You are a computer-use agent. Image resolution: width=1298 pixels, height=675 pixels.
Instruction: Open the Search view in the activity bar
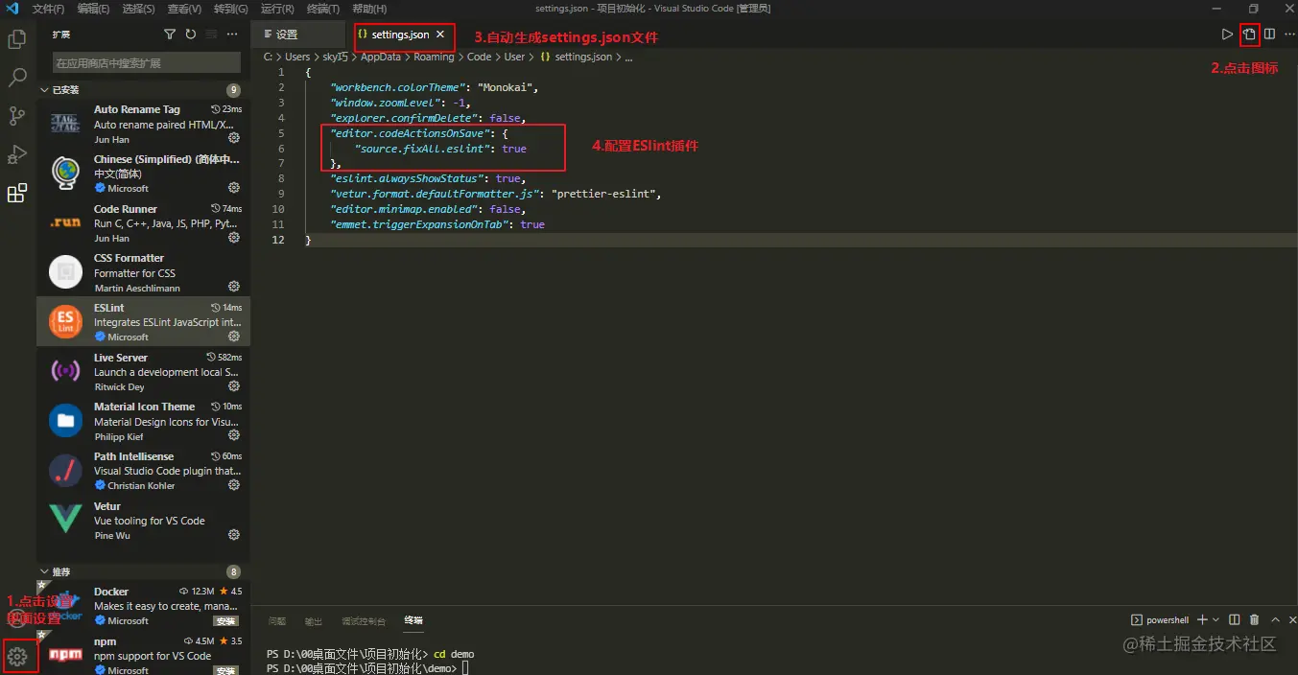click(x=16, y=79)
